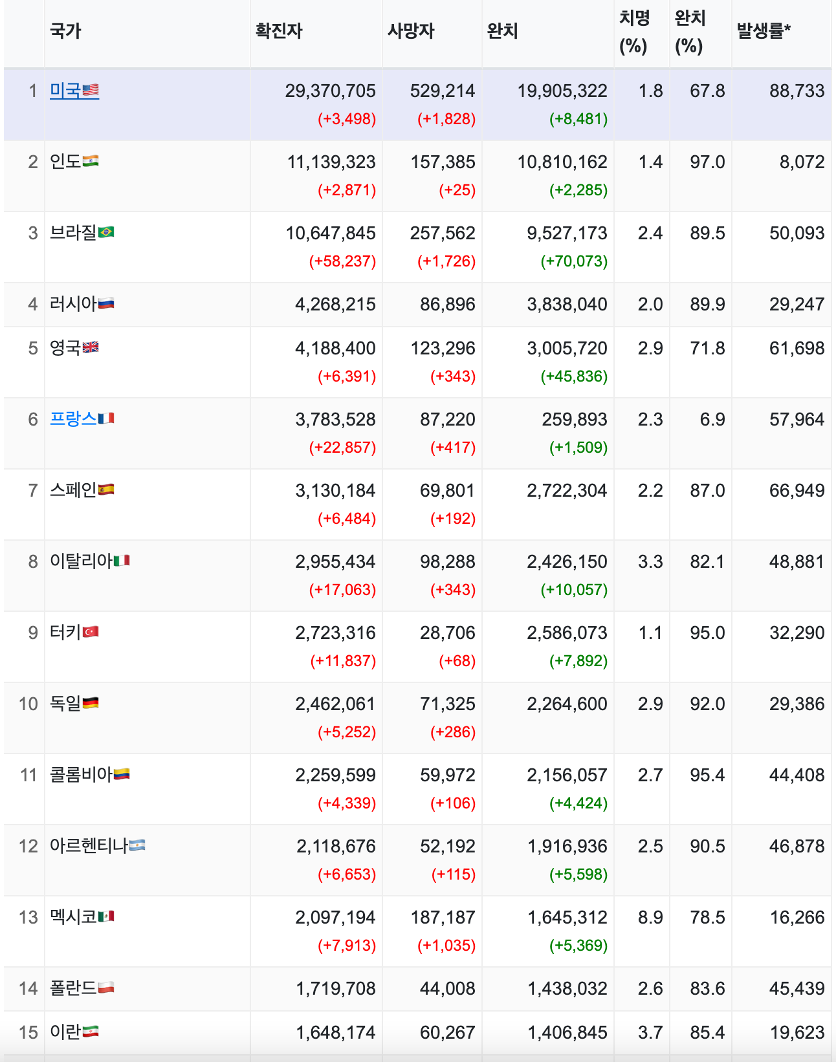Click the Poland flag icon
This screenshot has width=836, height=1062.
[106, 988]
